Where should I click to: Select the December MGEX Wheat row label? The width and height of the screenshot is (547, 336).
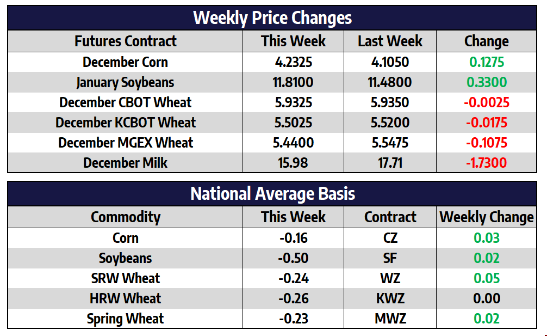click(x=126, y=143)
